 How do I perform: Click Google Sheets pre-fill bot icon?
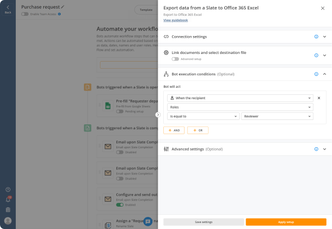click(108, 106)
